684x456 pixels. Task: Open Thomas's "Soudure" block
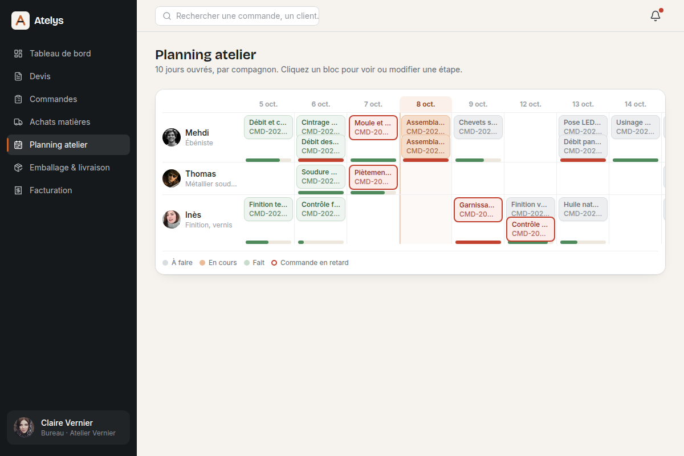click(321, 177)
